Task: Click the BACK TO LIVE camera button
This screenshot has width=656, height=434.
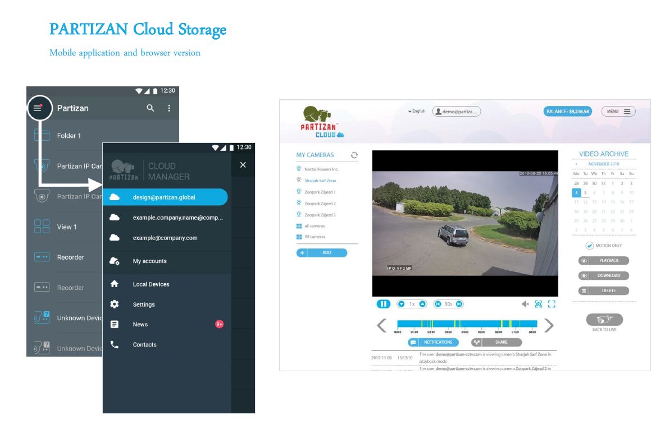Action: click(x=604, y=320)
